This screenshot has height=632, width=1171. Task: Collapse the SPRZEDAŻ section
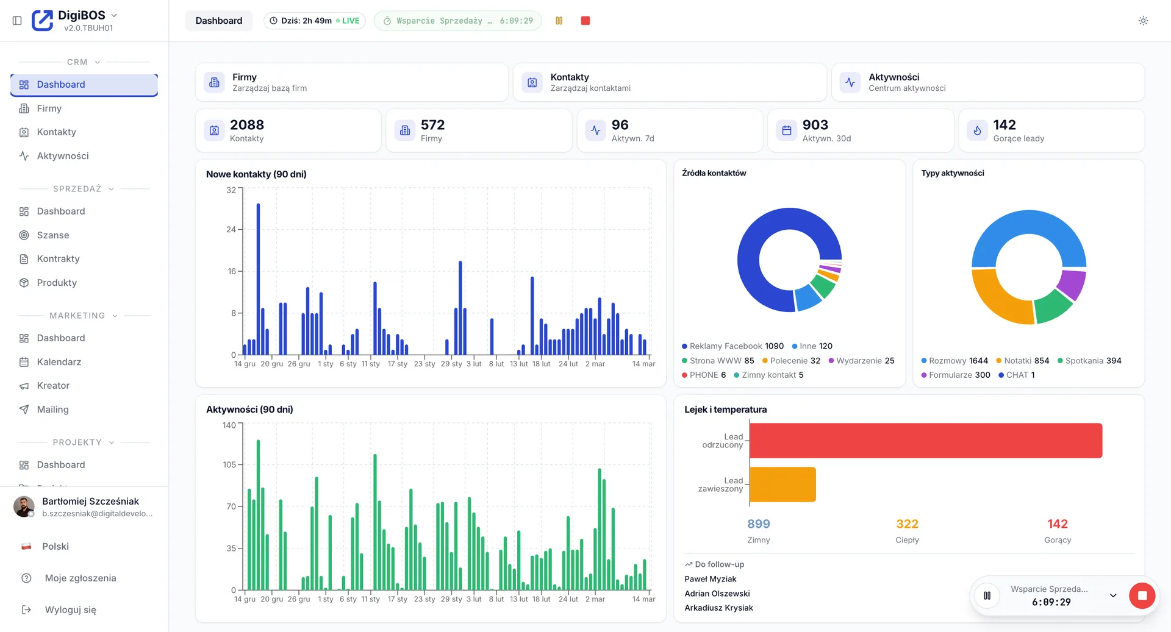click(84, 189)
